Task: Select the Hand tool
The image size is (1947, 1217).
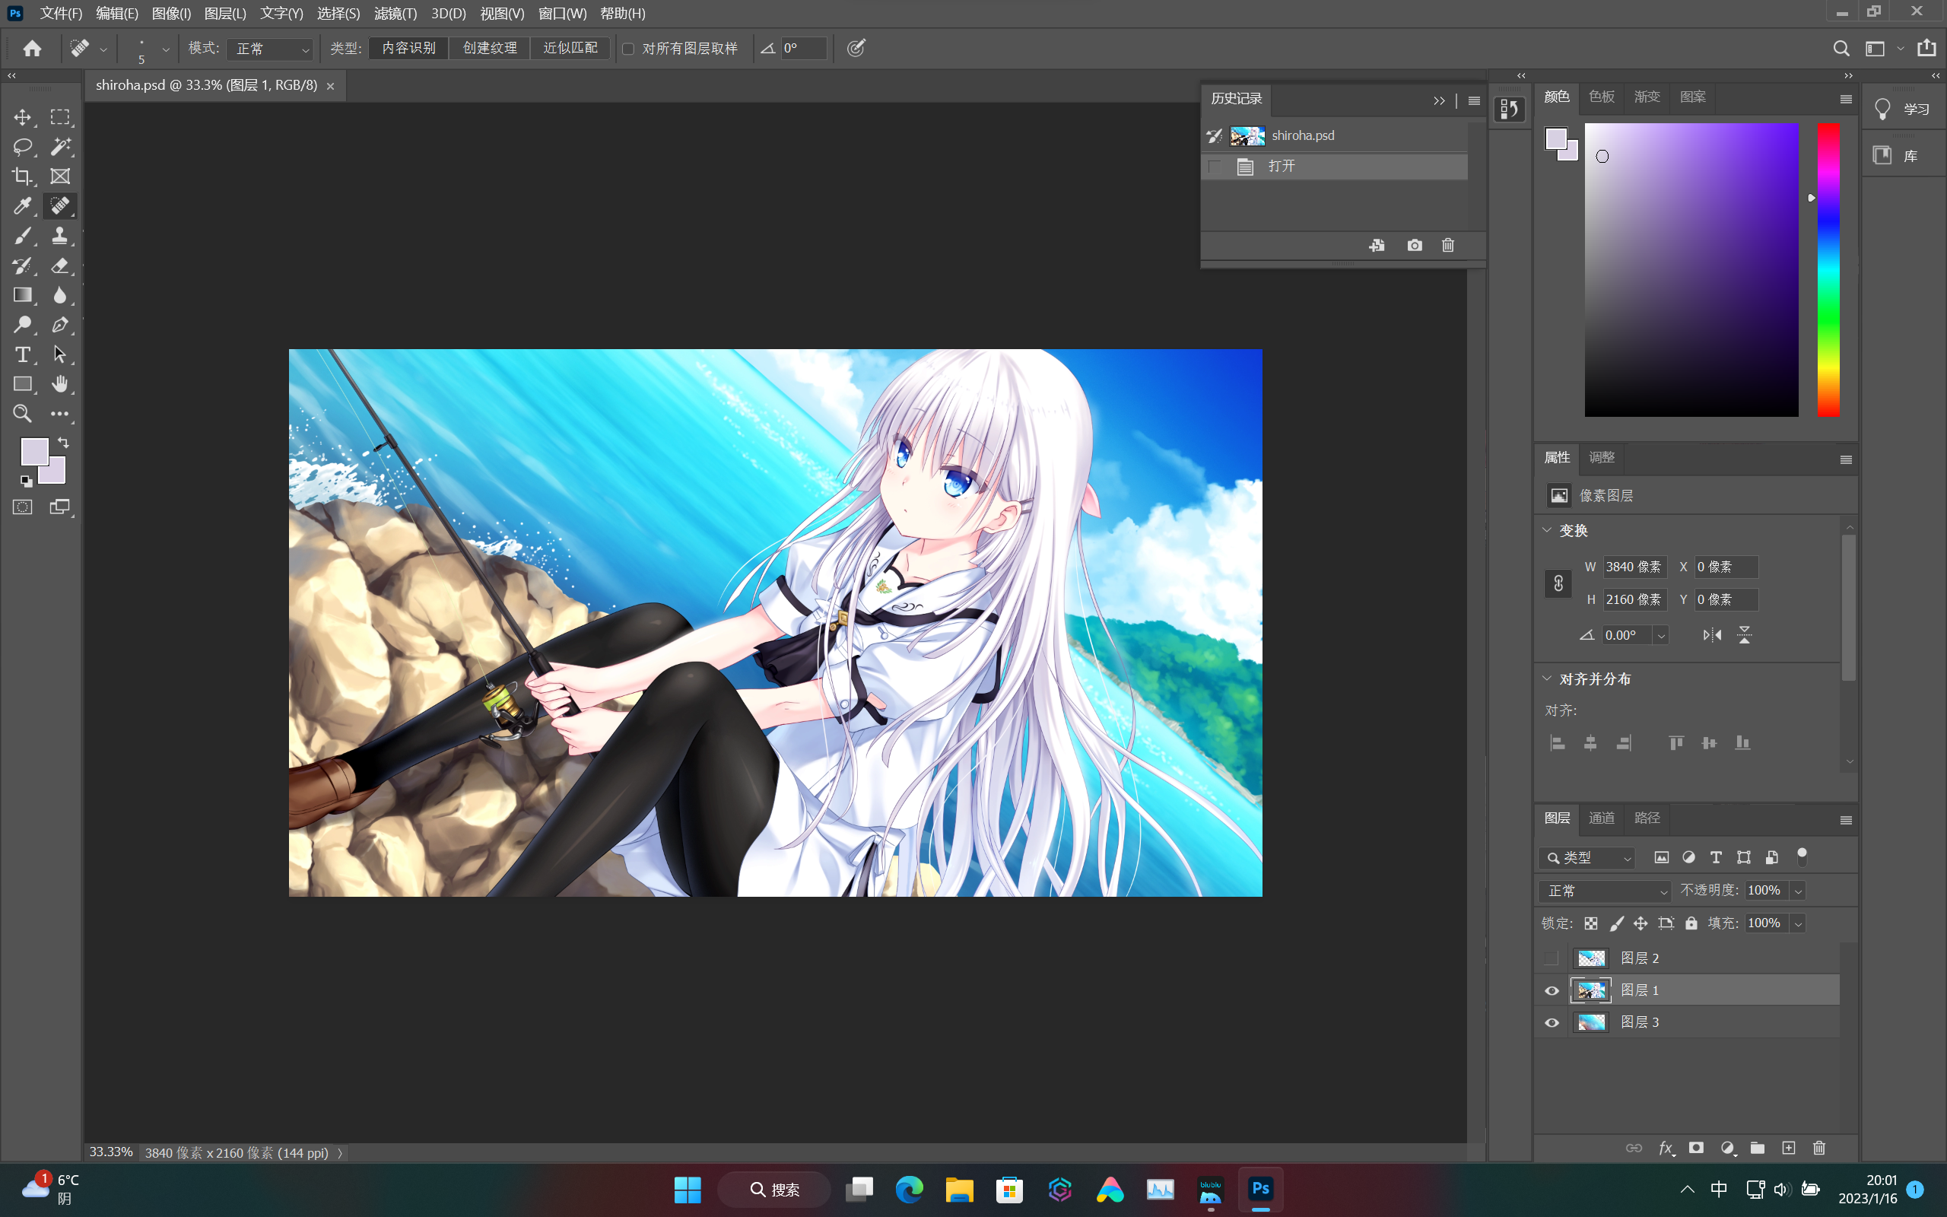Action: click(x=60, y=384)
